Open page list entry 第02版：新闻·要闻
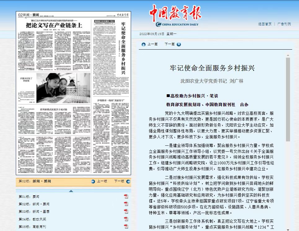Viewport: 299px width, 231px height. click(34, 204)
